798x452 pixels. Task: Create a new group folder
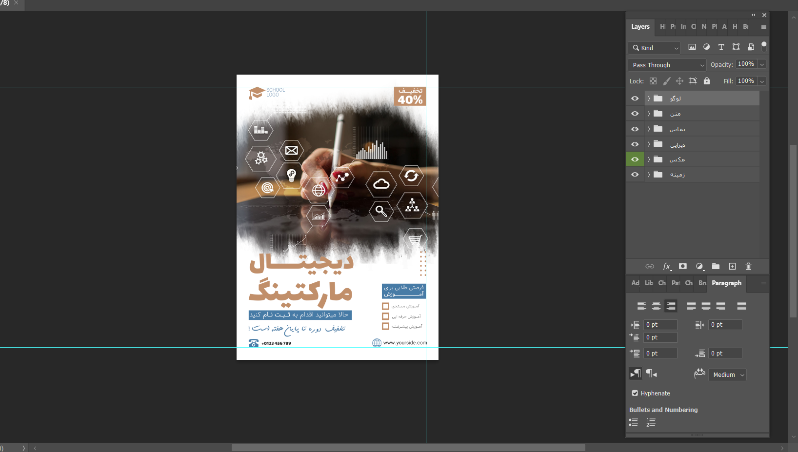(716, 266)
